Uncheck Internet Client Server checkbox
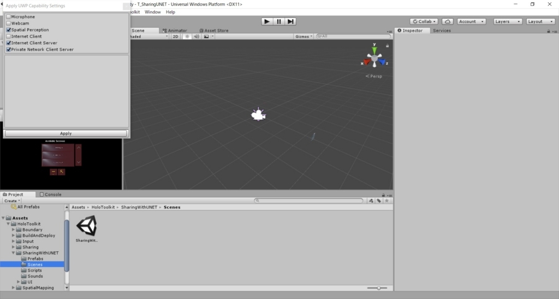 [x=9, y=42]
